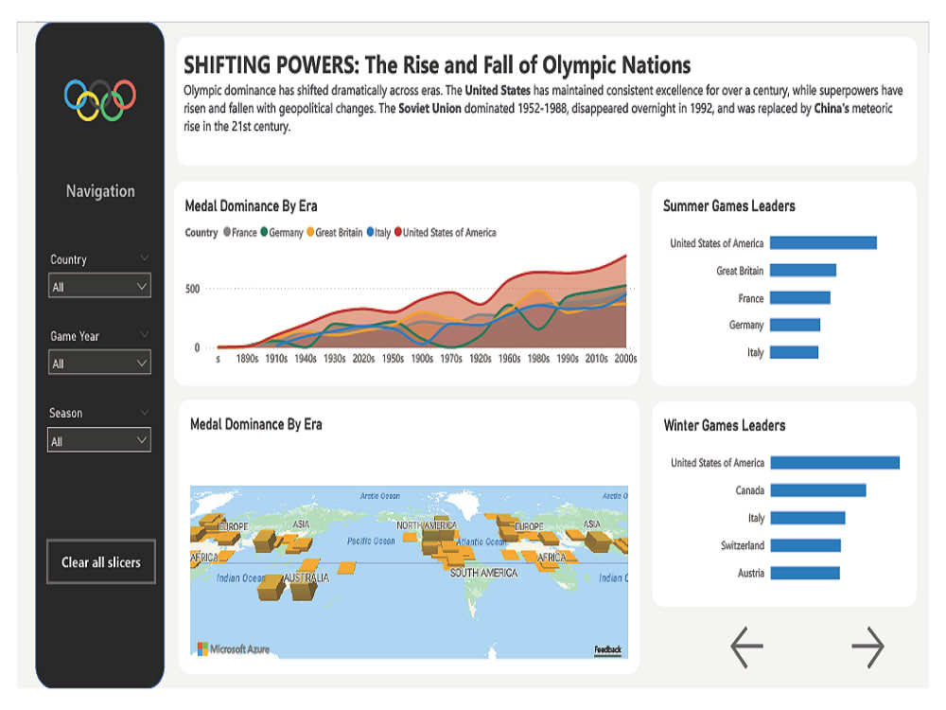This screenshot has width=946, height=710.
Task: Click France bar in Summer Games Leaders
Action: coord(800,297)
